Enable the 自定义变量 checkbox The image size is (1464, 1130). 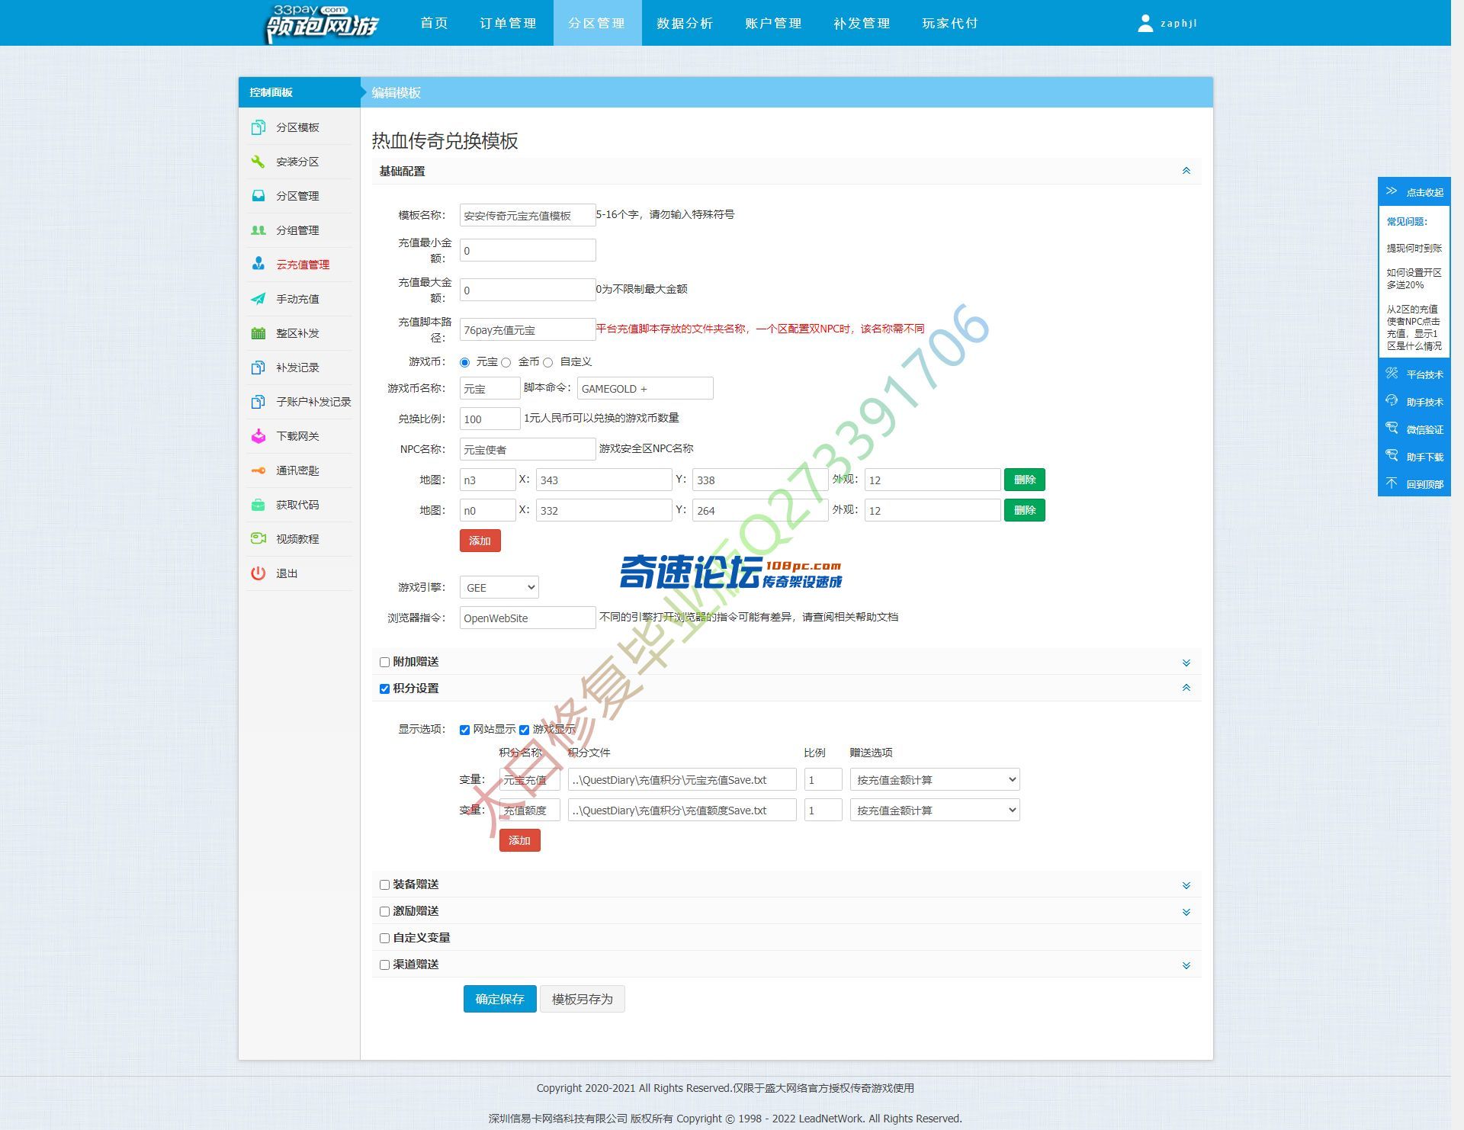tap(384, 939)
